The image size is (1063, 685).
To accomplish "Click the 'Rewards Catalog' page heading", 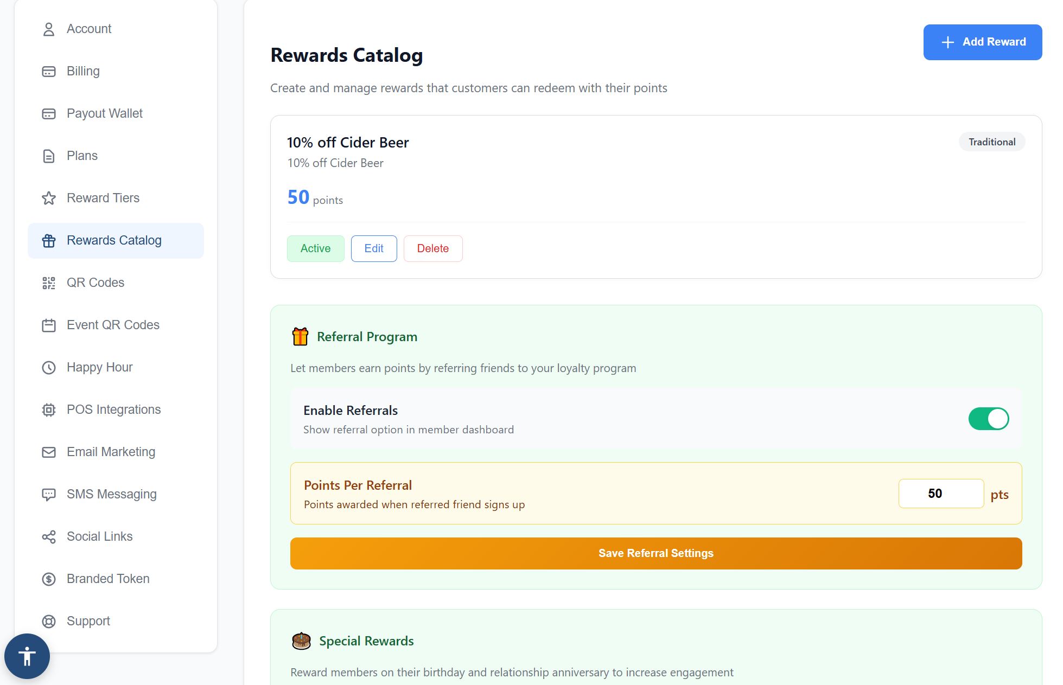I will click(347, 55).
